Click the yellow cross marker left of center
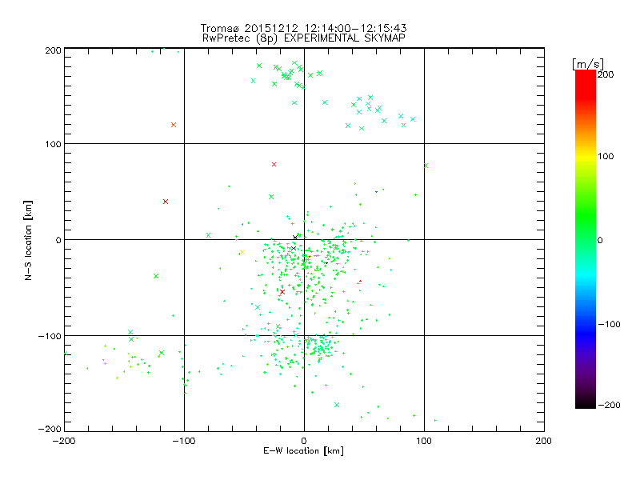 pyautogui.click(x=242, y=252)
